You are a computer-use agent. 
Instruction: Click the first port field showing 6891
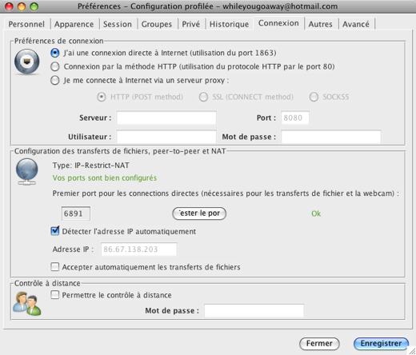pyautogui.click(x=76, y=213)
